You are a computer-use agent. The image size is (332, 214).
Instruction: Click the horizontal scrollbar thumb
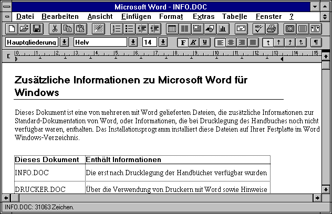(15, 198)
